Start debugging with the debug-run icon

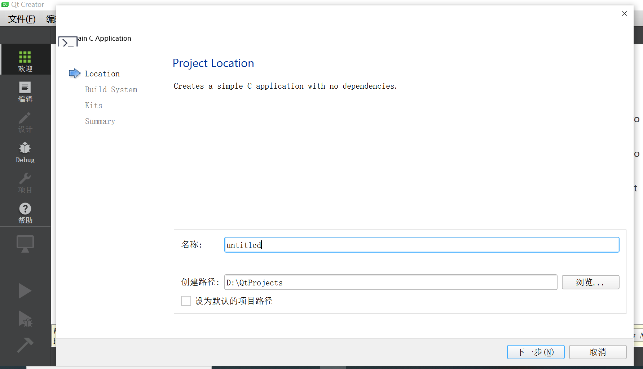25,319
